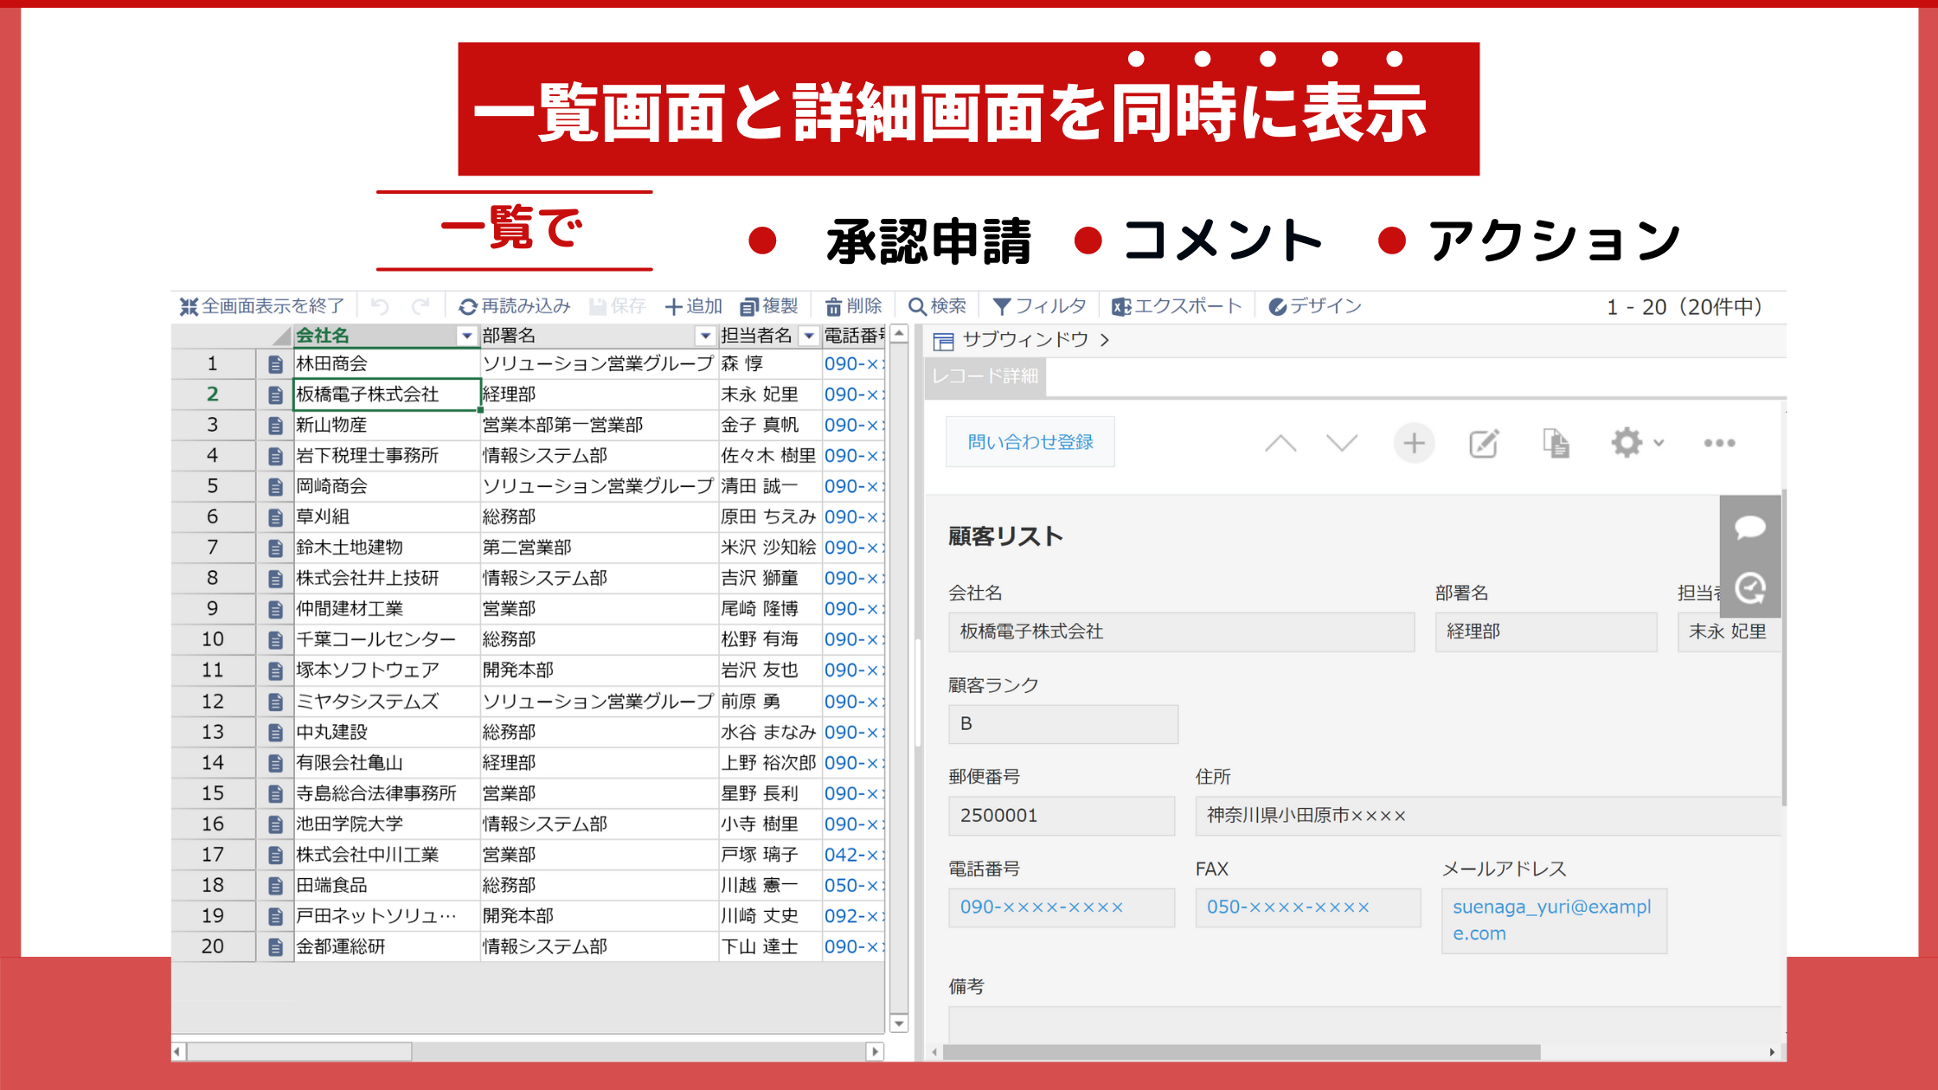Click the 問い合わせ登録 button

(1030, 442)
